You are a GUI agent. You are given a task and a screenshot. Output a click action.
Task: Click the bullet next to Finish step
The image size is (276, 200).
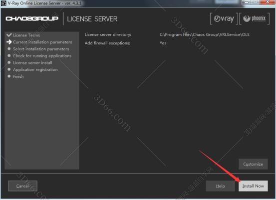[9, 76]
